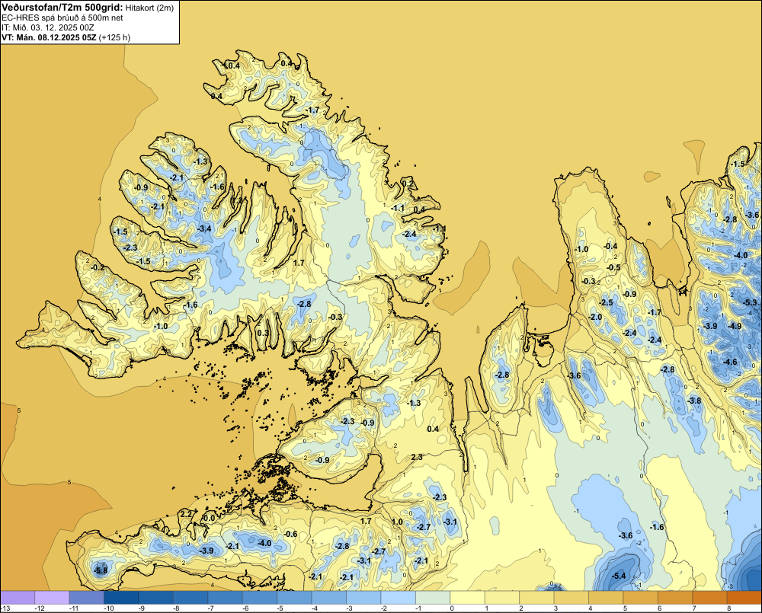The width and height of the screenshot is (762, 613).
Task: Click the -0.5 temperature value
Action: 613,267
